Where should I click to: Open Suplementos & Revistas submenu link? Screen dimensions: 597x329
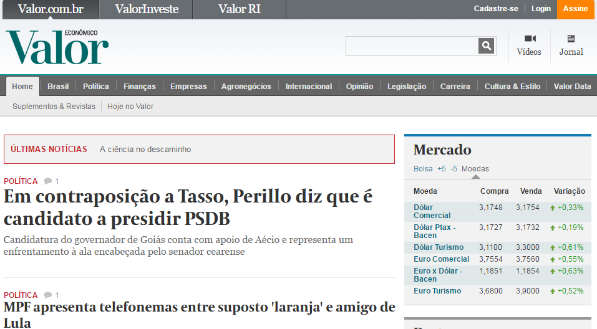click(54, 107)
